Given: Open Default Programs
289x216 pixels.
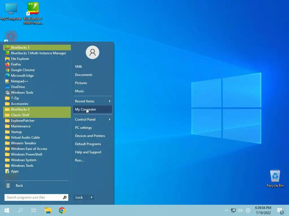Looking at the screenshot, I should (93, 144).
